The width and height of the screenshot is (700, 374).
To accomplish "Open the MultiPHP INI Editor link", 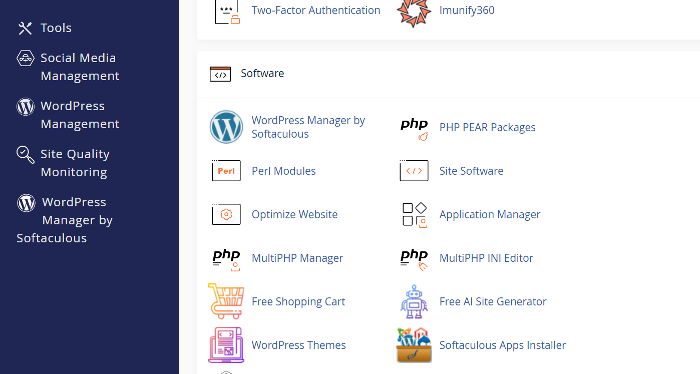I will click(x=486, y=258).
